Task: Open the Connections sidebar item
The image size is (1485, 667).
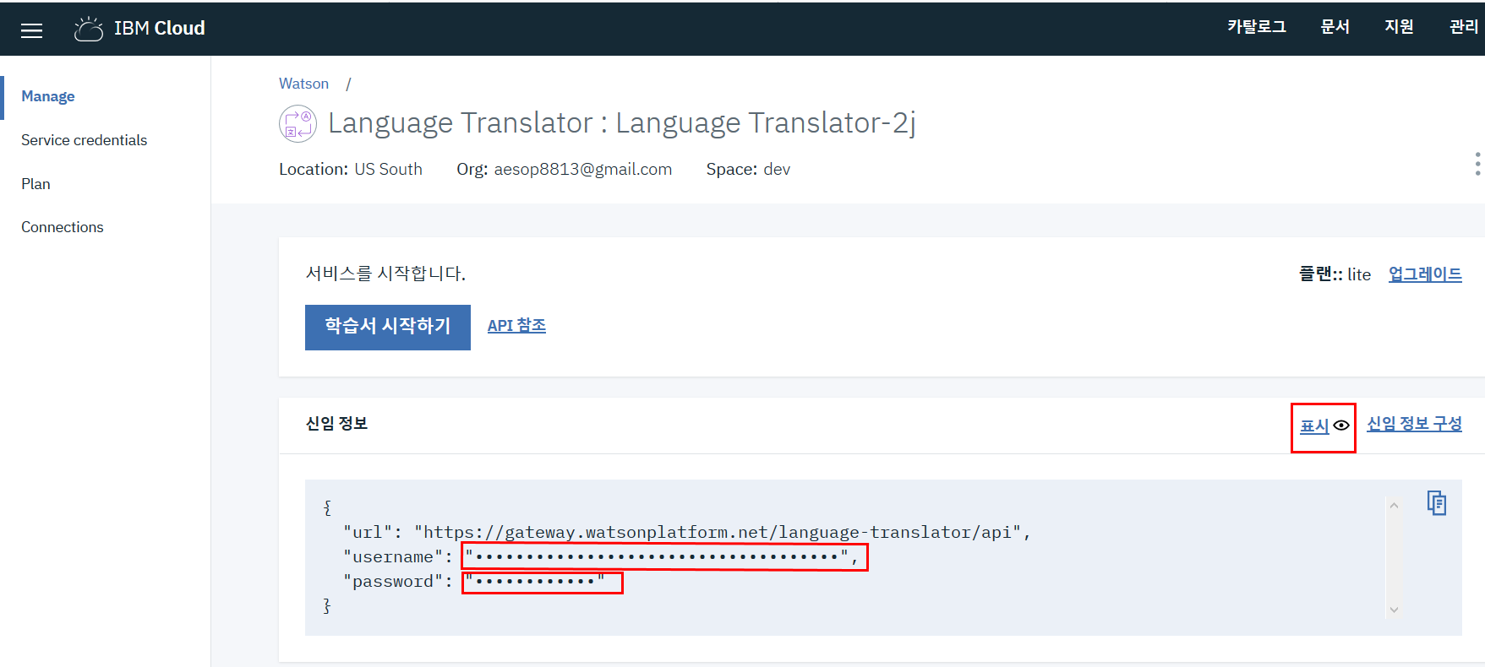Action: click(x=62, y=227)
